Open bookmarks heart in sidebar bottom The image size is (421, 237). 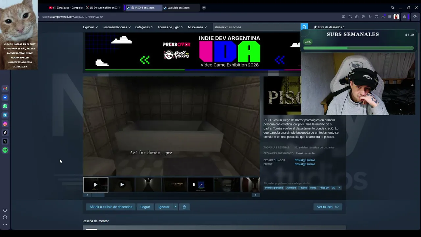pyautogui.click(x=5, y=210)
